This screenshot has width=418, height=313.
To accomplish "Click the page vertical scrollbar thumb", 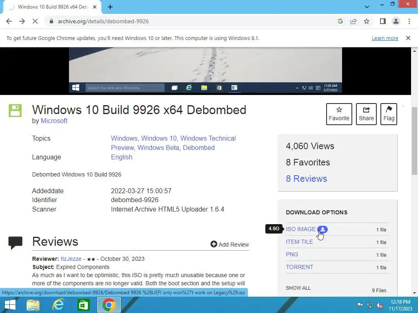I will (x=415, y=141).
